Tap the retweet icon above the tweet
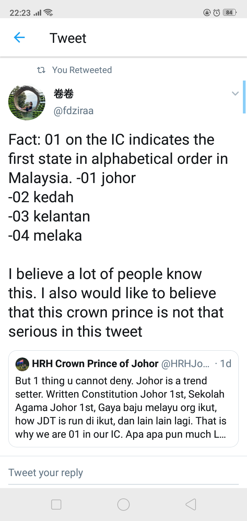247x521 pixels. pyautogui.click(x=41, y=70)
